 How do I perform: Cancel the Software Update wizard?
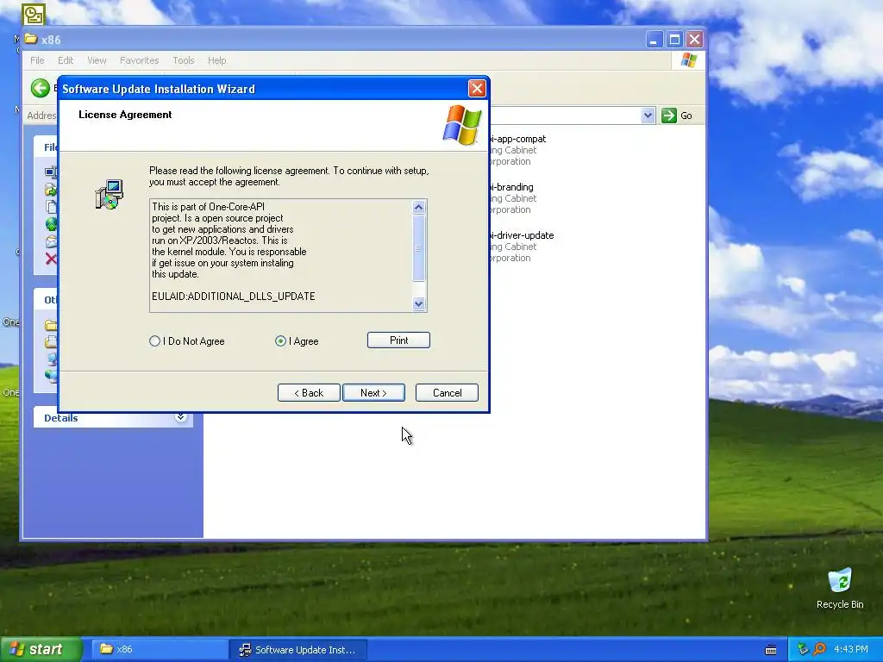(x=447, y=392)
